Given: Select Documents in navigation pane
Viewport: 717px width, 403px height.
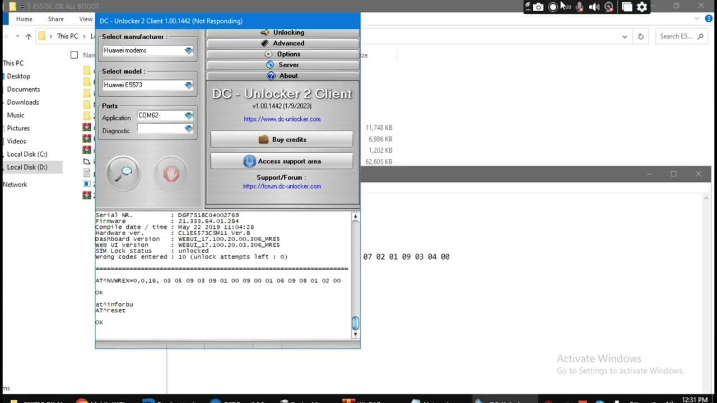Looking at the screenshot, I should 24,89.
